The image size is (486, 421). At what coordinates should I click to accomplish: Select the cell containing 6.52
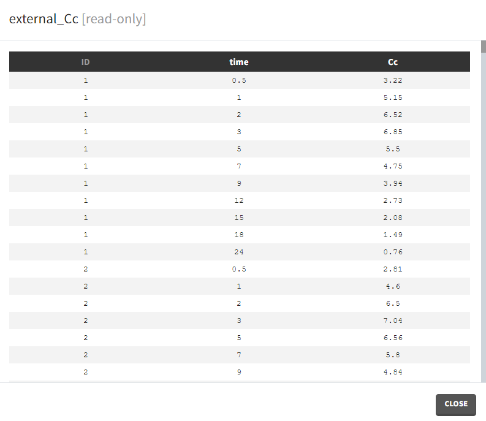[393, 115]
